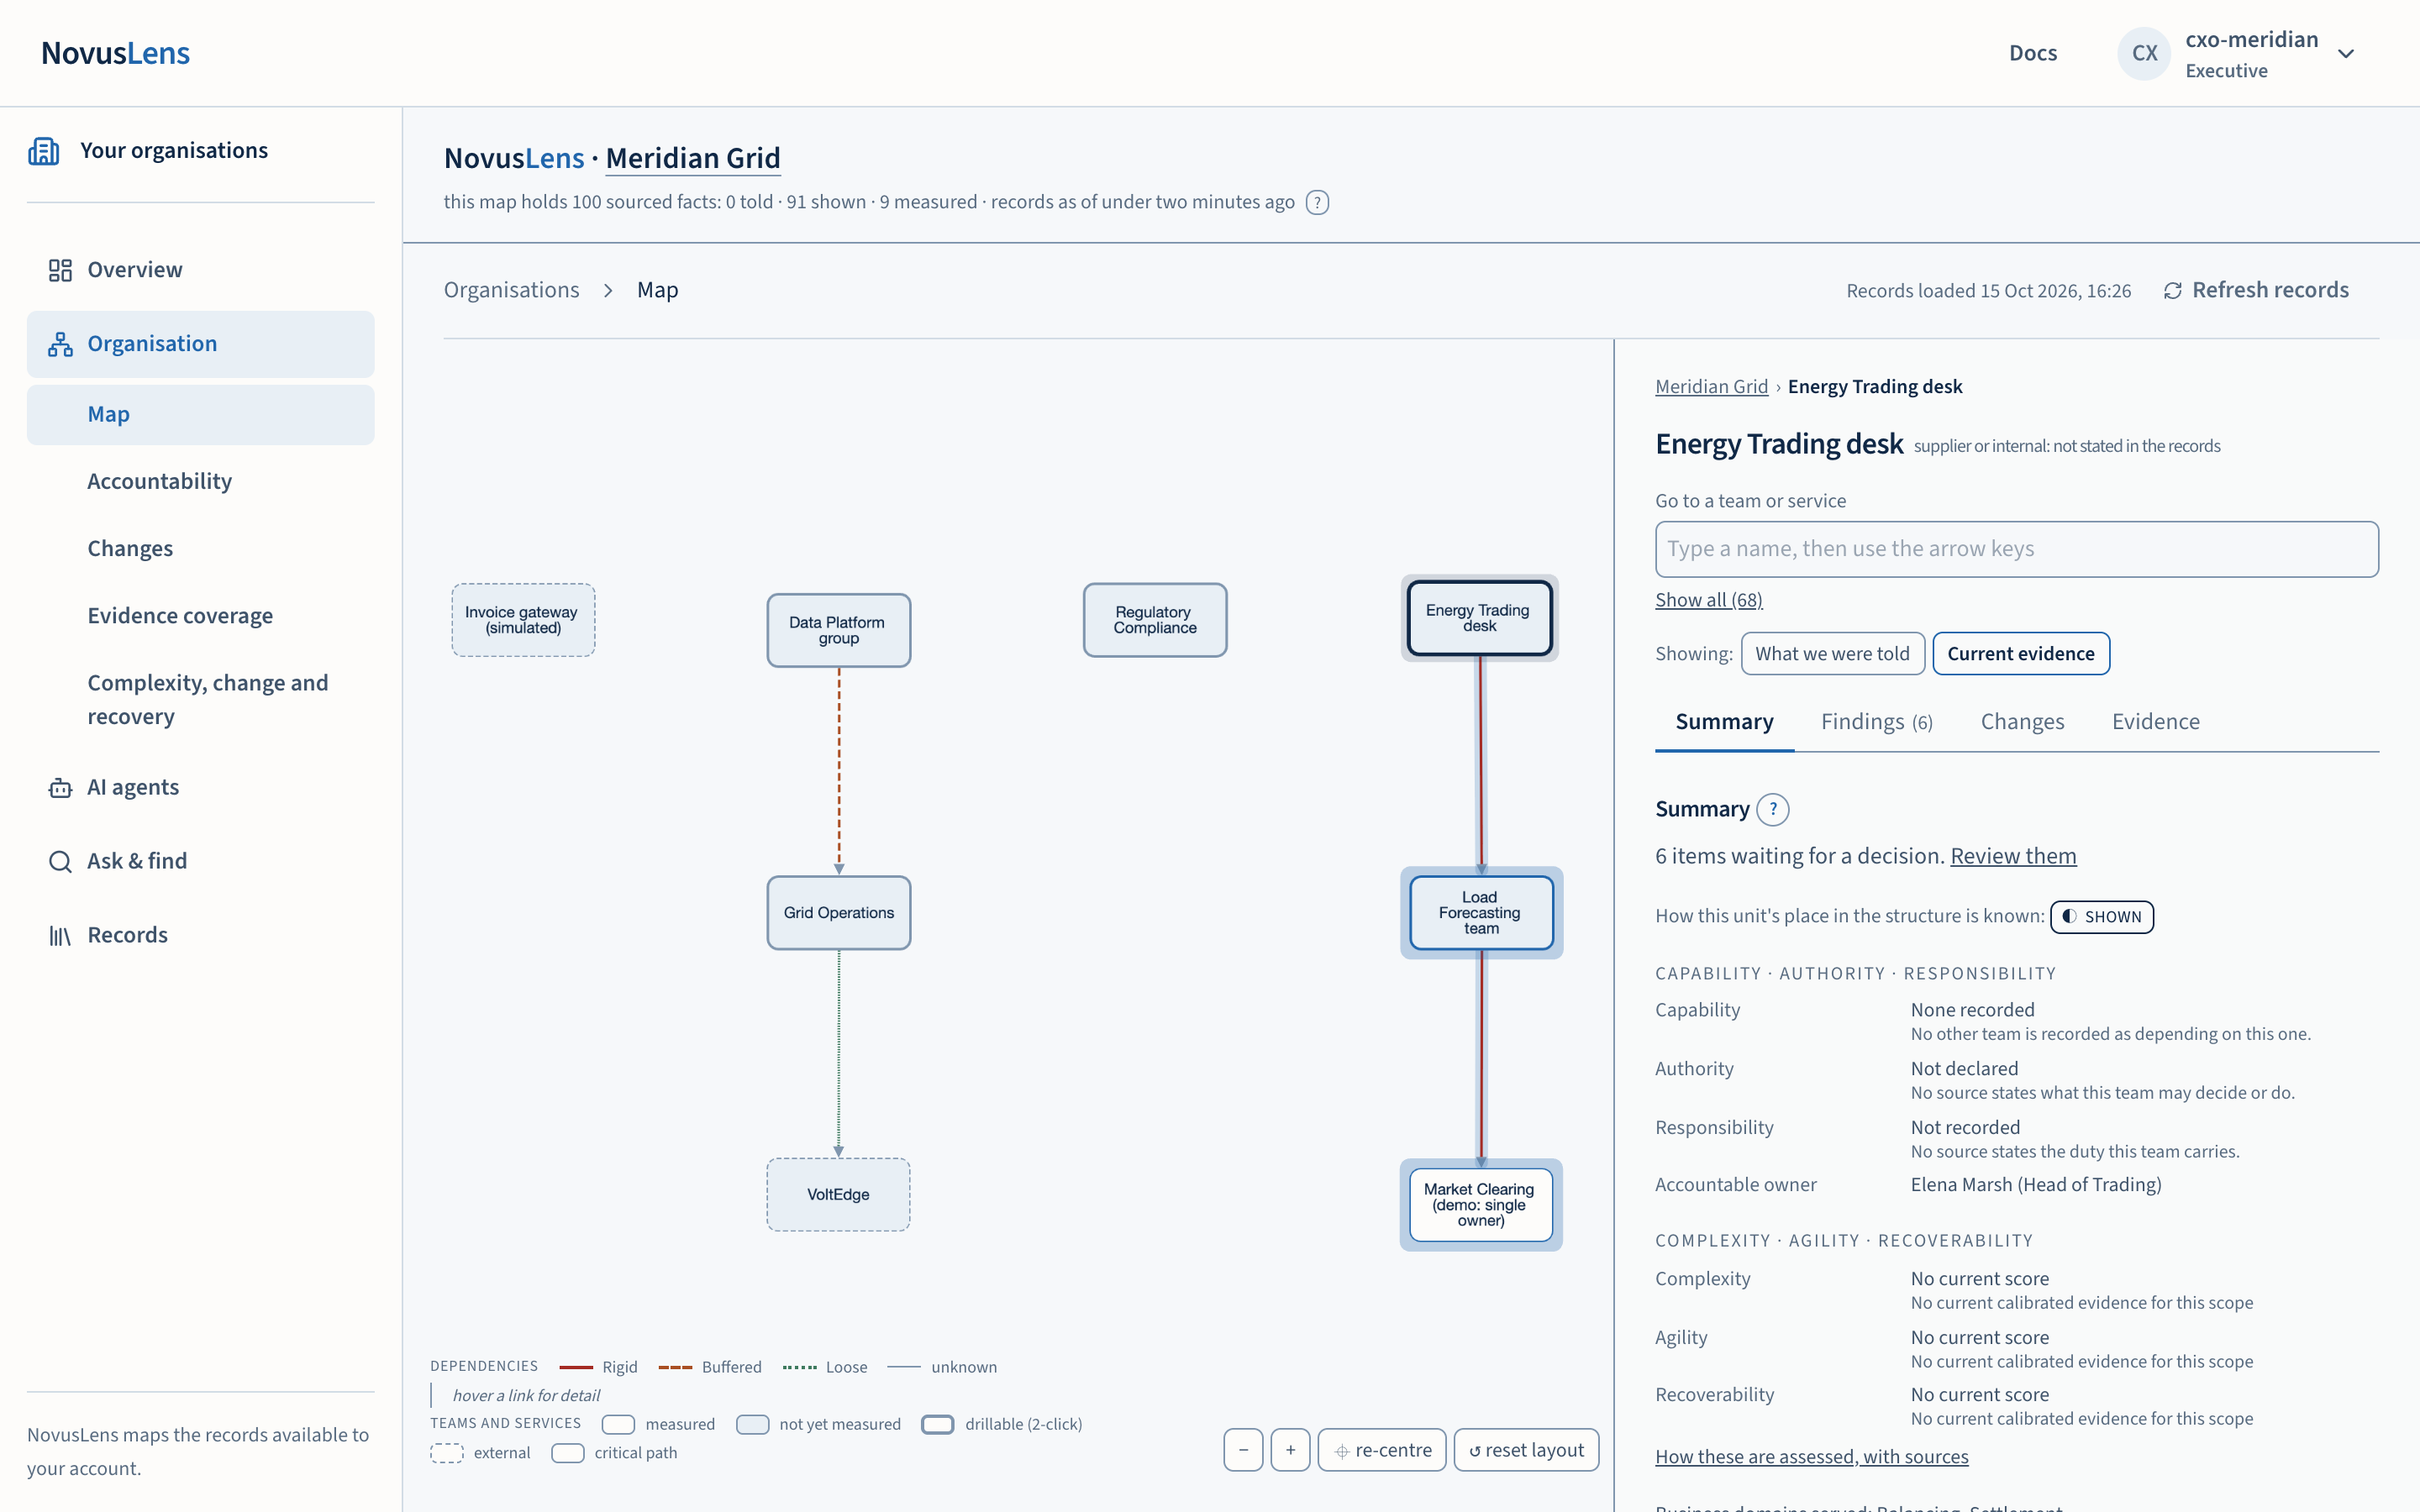Toggle the What we were told view
Viewport: 2420px width, 1512px height.
(x=1832, y=654)
